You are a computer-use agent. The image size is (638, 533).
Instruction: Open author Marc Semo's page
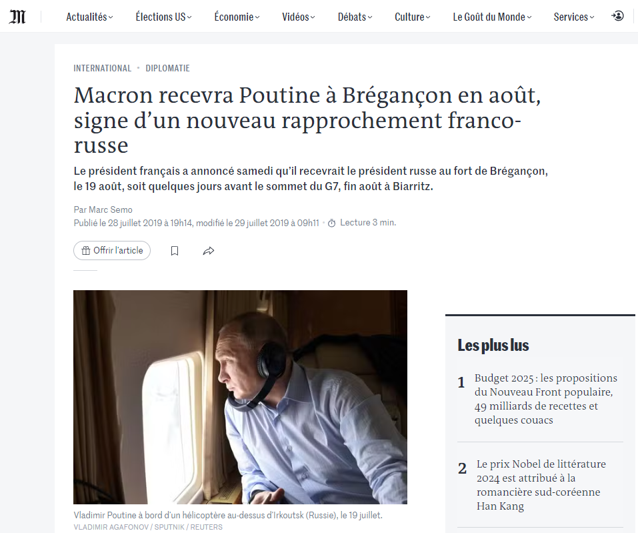pyautogui.click(x=111, y=209)
